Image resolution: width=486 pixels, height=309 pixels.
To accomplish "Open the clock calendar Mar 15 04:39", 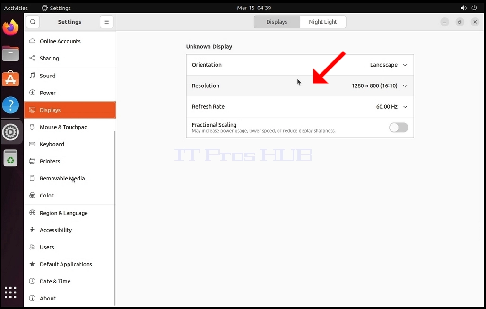I will pyautogui.click(x=254, y=8).
